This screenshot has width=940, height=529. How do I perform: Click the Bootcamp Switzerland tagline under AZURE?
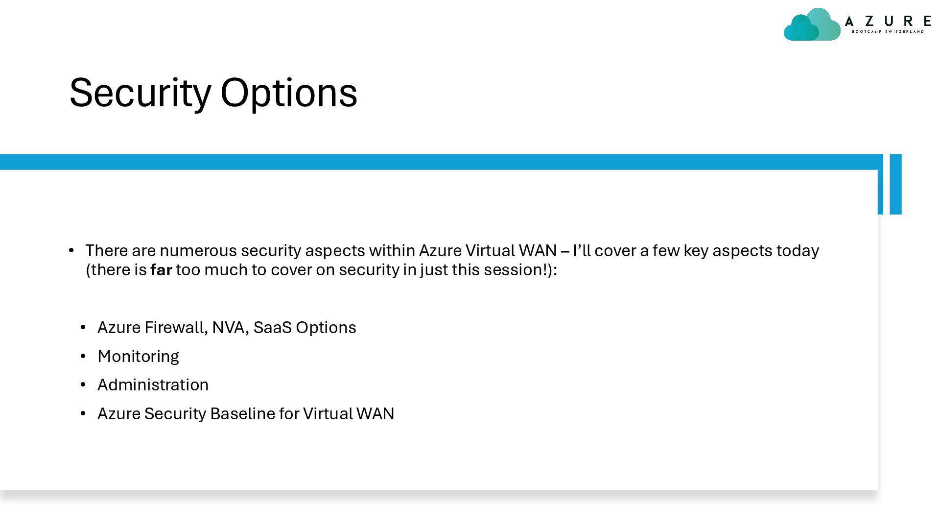click(888, 32)
